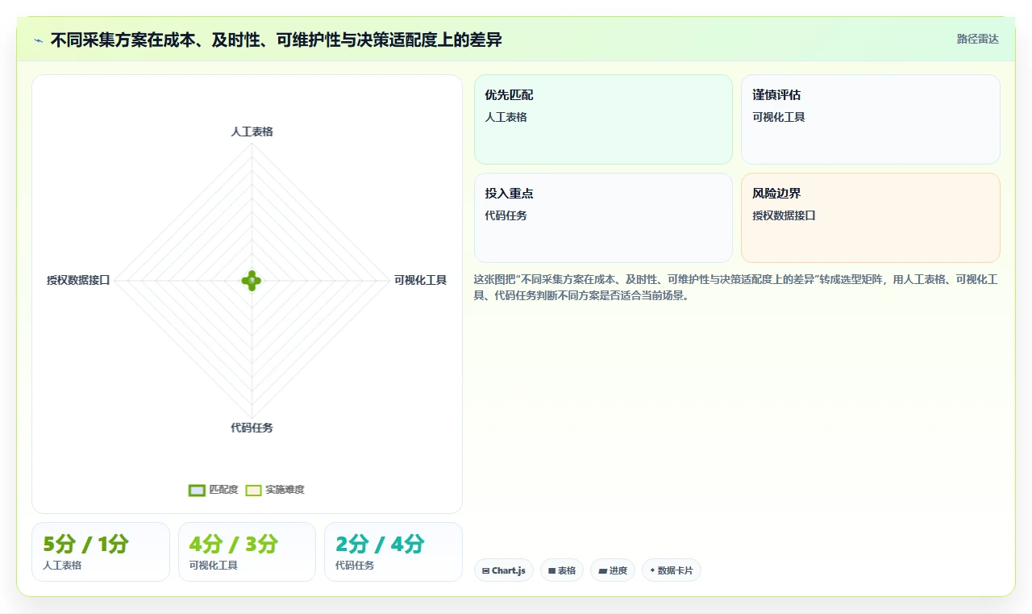Click the 数据卡片 tag chip
The height and width of the screenshot is (614, 1032).
[x=672, y=570]
